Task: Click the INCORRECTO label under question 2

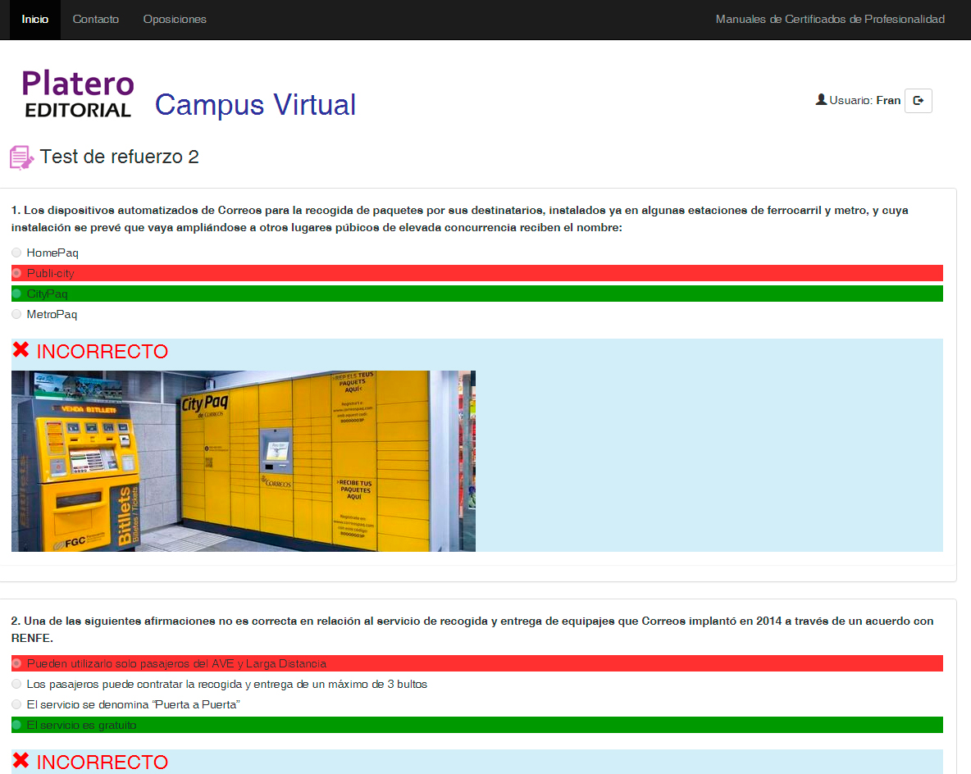Action: pyautogui.click(x=103, y=762)
